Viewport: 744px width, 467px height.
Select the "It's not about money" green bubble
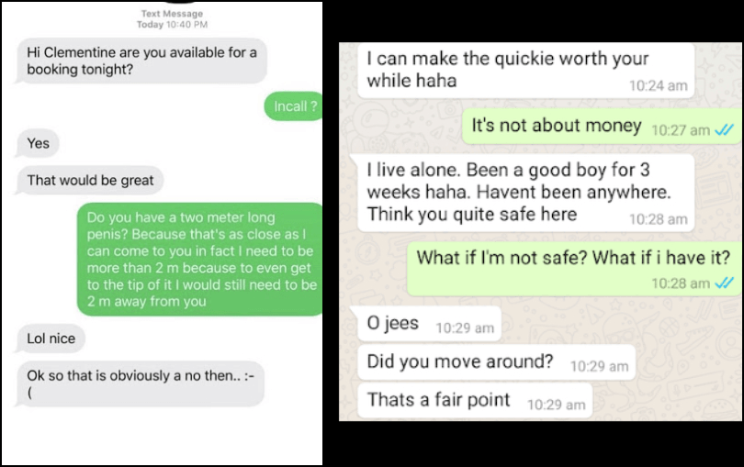click(x=602, y=126)
